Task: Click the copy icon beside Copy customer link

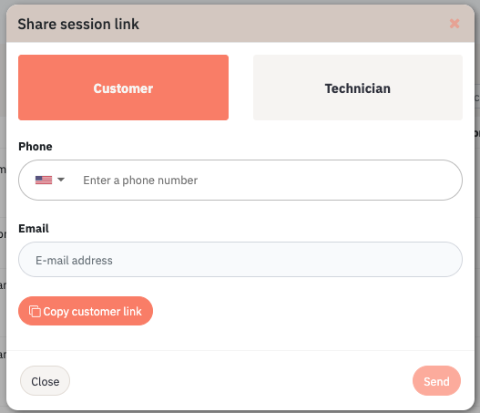Action: 35,311
